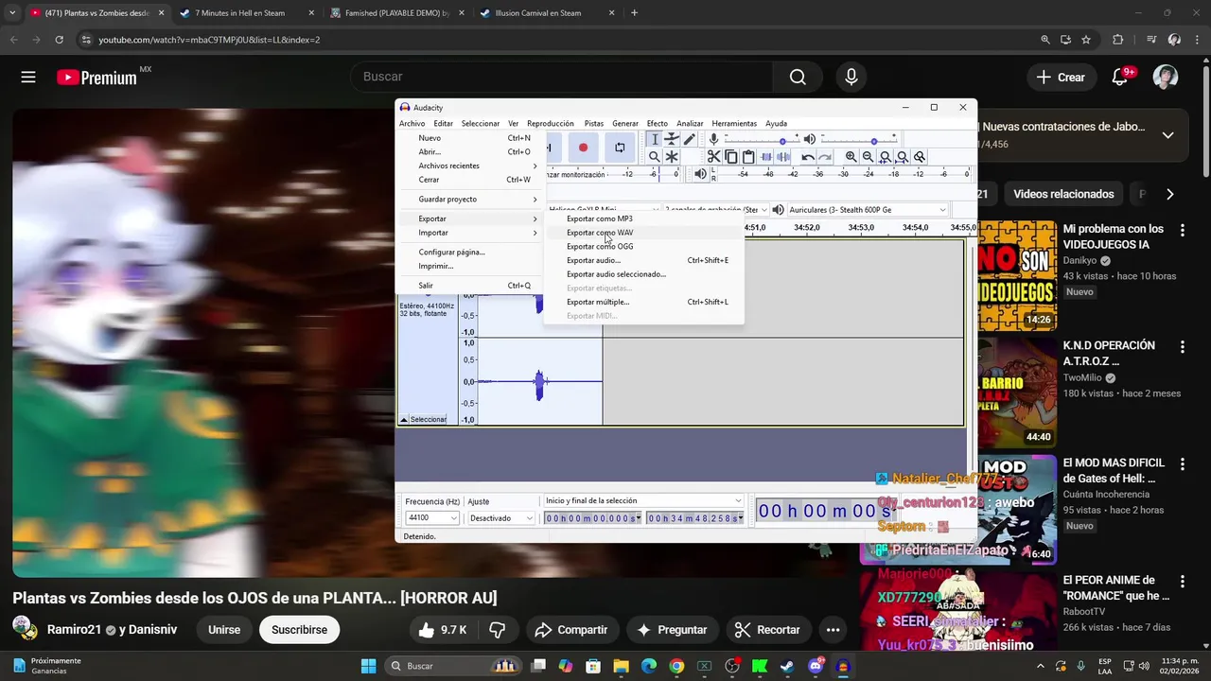
Task: Click the Preguntar button
Action: pos(672,630)
